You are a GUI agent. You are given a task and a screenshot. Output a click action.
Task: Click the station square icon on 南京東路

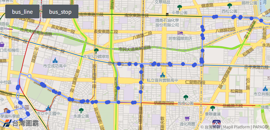(x=167, y=14)
